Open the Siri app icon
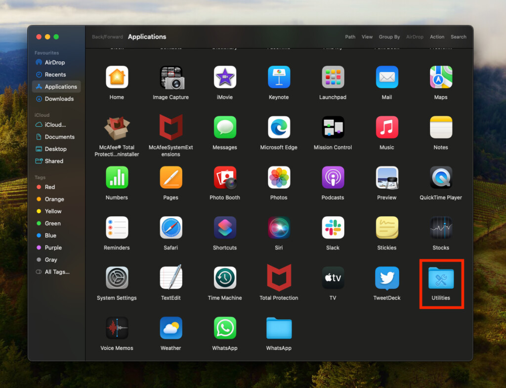506x388 pixels. click(x=279, y=228)
